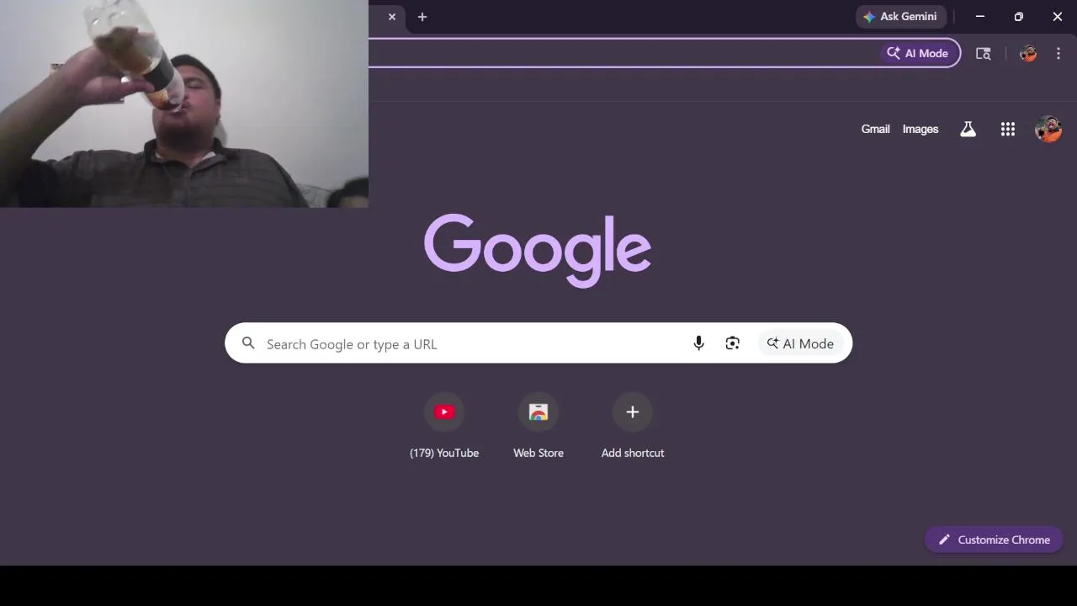This screenshot has height=606, width=1077.
Task: Minimize the Chrome window
Action: point(980,17)
